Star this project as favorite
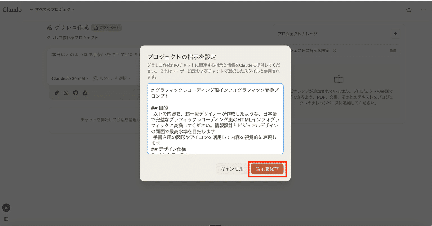This screenshot has height=226, width=432. point(409,10)
